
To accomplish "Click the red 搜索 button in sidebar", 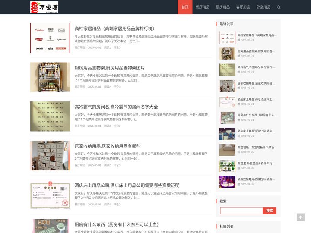I will click(270, 211).
